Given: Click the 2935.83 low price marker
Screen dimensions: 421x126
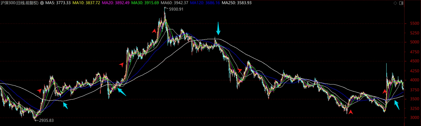Looking at the screenshot, I should 46,120.
